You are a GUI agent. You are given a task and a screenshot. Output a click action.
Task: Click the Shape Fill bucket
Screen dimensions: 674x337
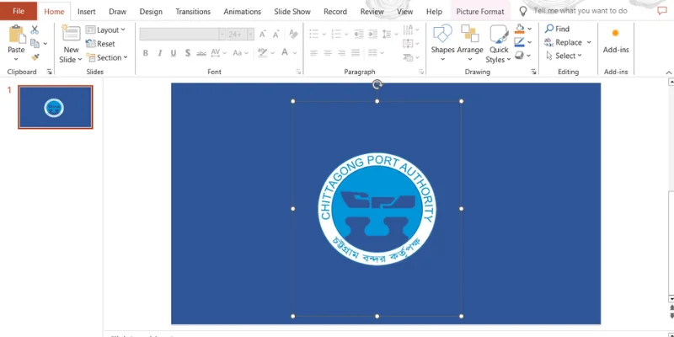click(x=520, y=29)
